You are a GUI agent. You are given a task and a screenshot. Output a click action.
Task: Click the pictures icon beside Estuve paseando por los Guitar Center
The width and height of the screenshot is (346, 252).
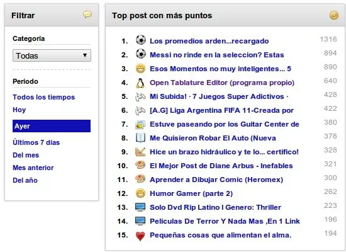pos(140,125)
